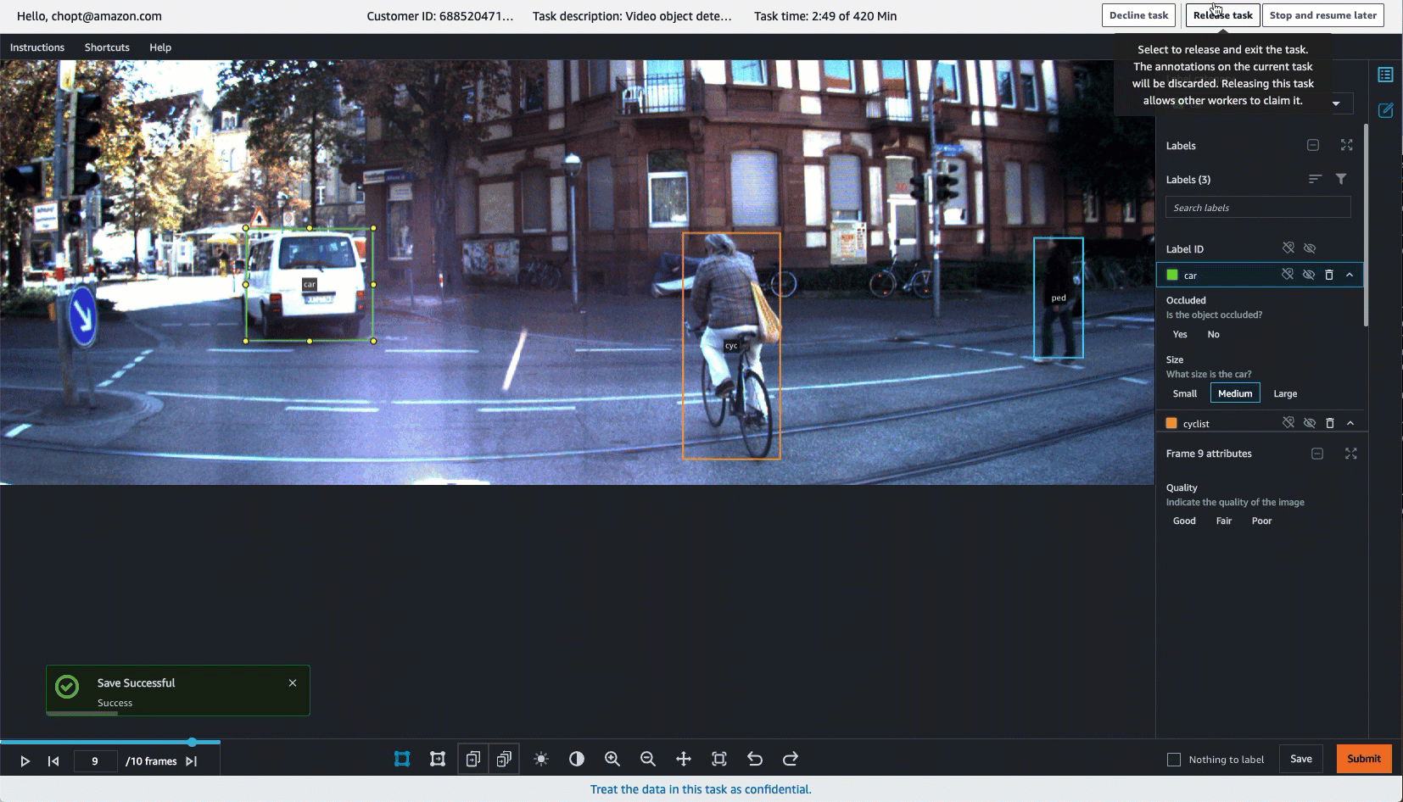The height and width of the screenshot is (802, 1403).
Task: Zoom in on the video frame
Action: (x=613, y=759)
